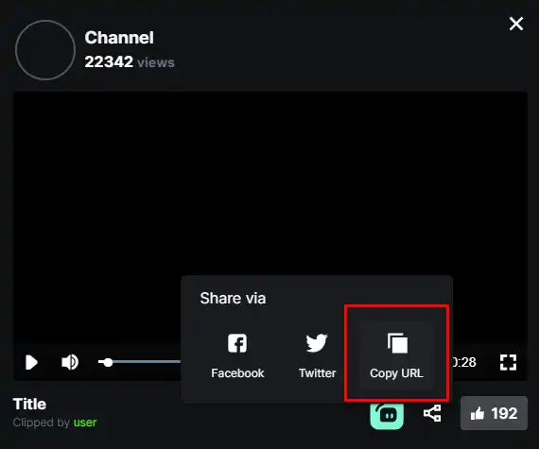Play the clip video
Viewport: 539px width, 449px height.
[31, 362]
